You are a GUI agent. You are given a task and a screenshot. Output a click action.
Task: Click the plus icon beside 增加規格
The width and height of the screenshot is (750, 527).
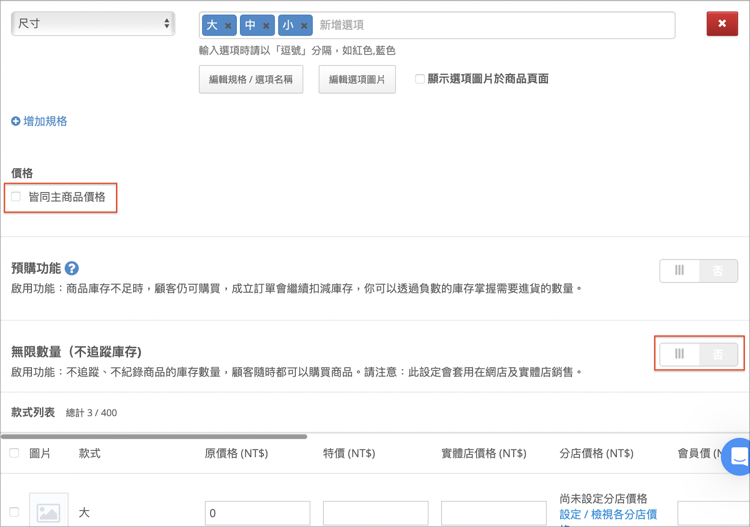coord(15,121)
